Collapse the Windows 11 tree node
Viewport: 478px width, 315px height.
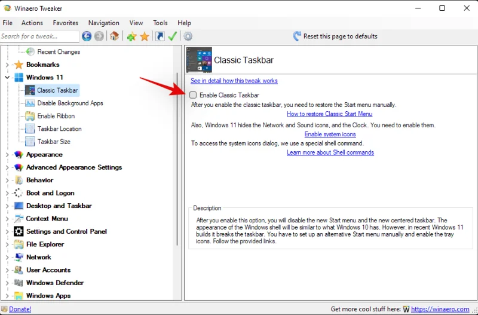point(7,78)
